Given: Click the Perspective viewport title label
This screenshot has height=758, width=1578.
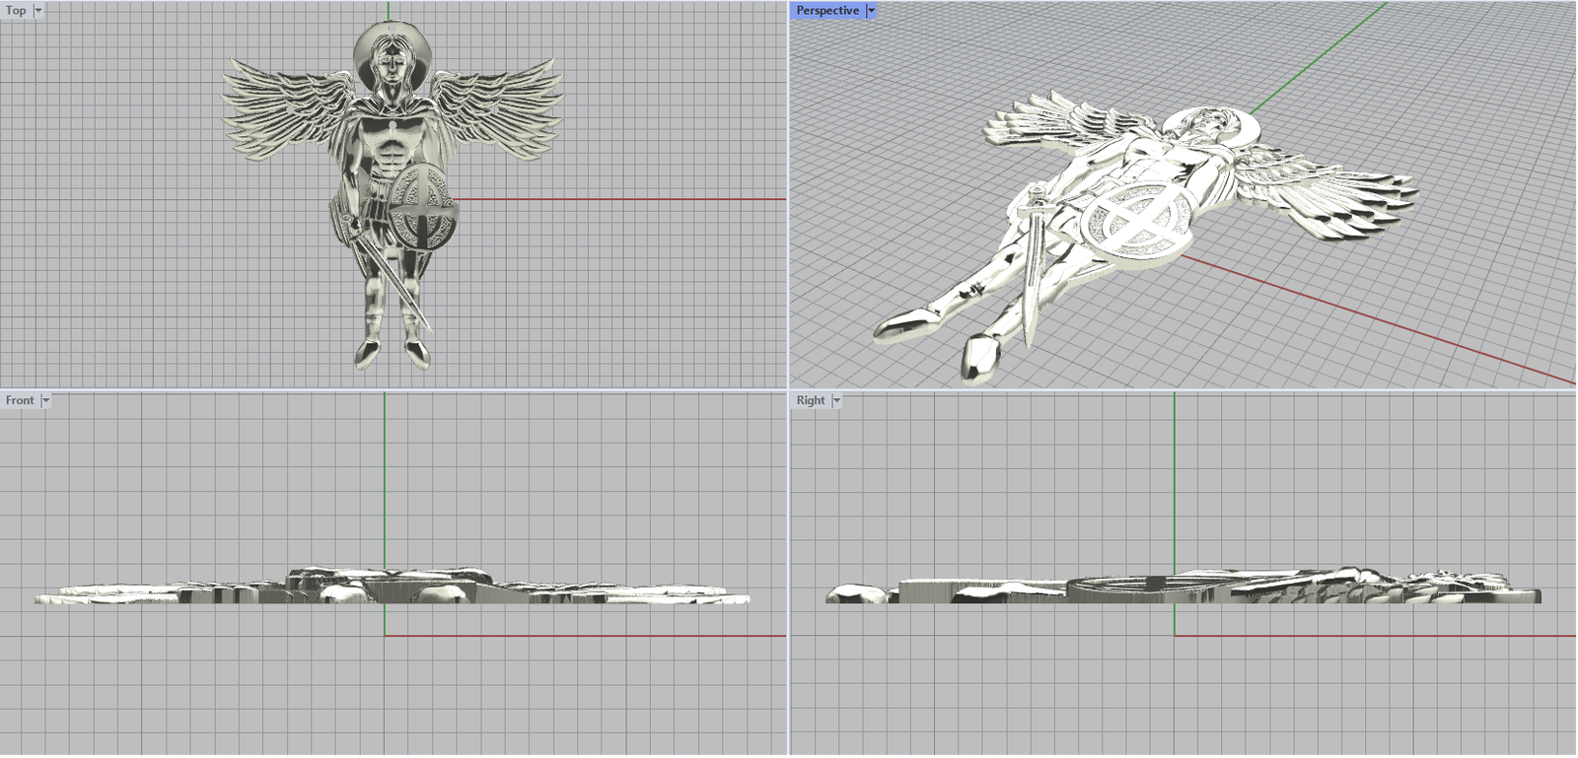Looking at the screenshot, I should tap(827, 11).
